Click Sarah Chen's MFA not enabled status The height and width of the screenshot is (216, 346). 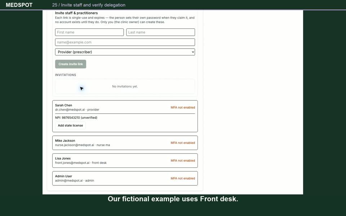[x=183, y=107]
